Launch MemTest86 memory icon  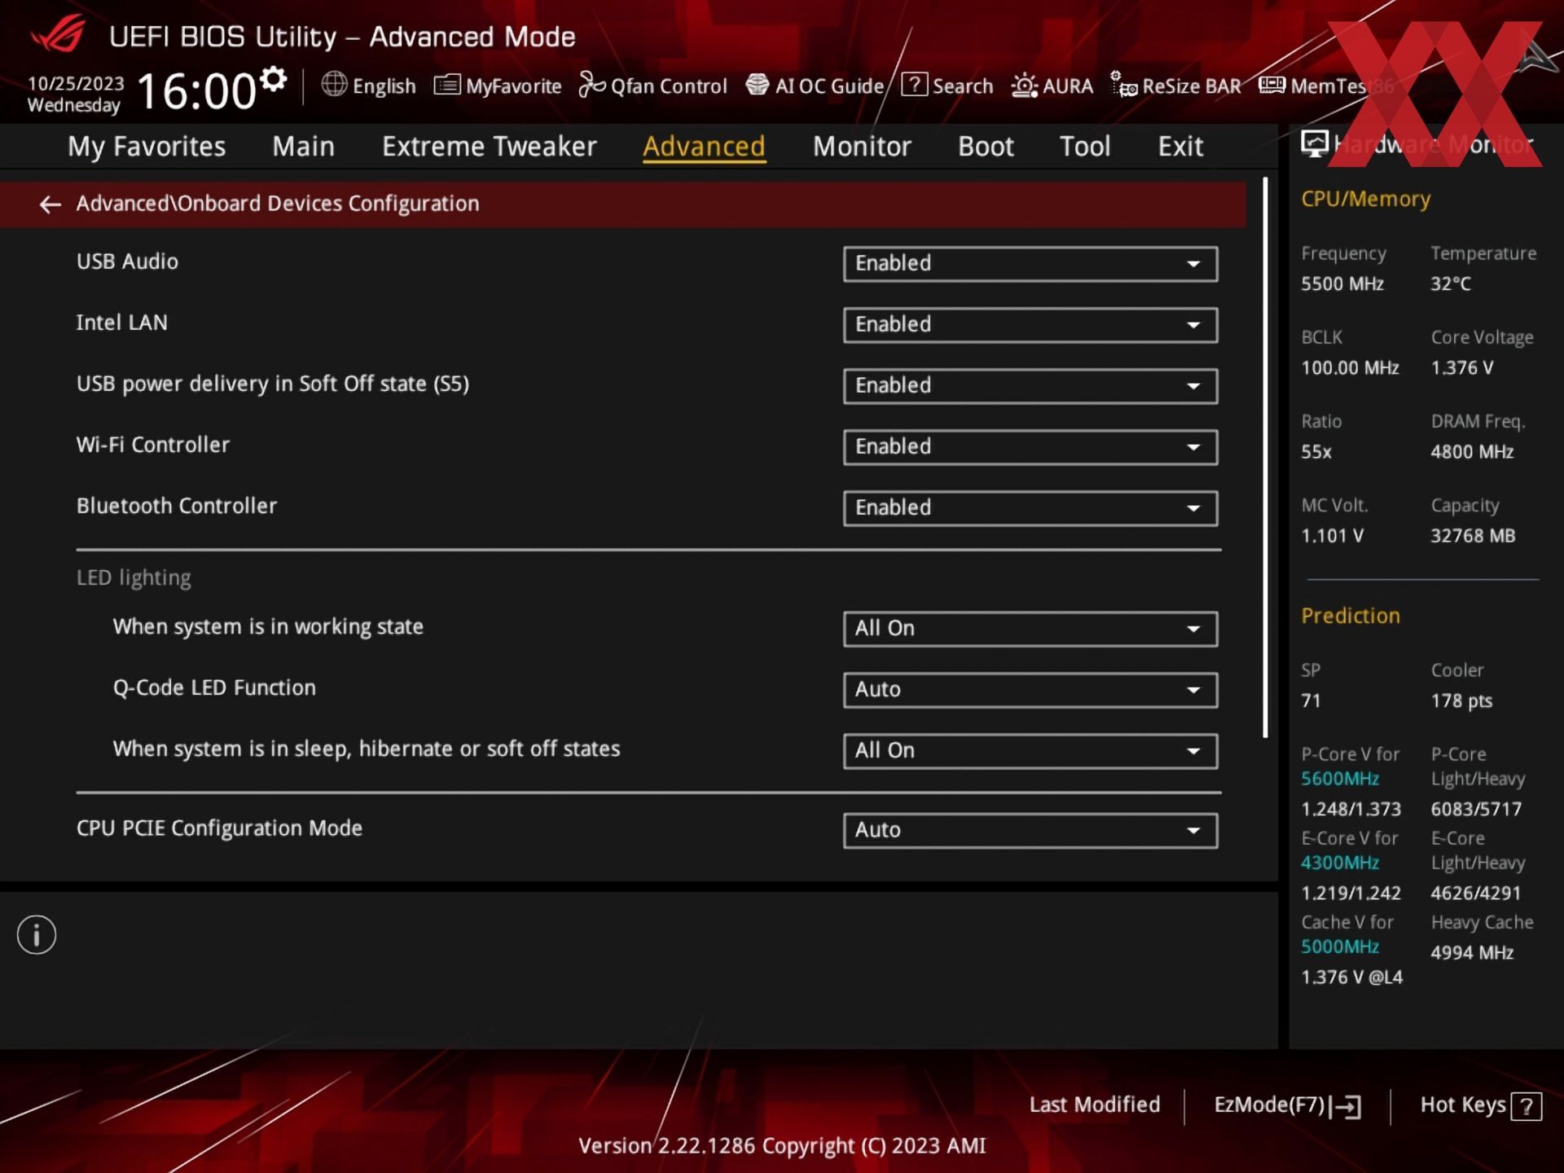click(x=1272, y=85)
